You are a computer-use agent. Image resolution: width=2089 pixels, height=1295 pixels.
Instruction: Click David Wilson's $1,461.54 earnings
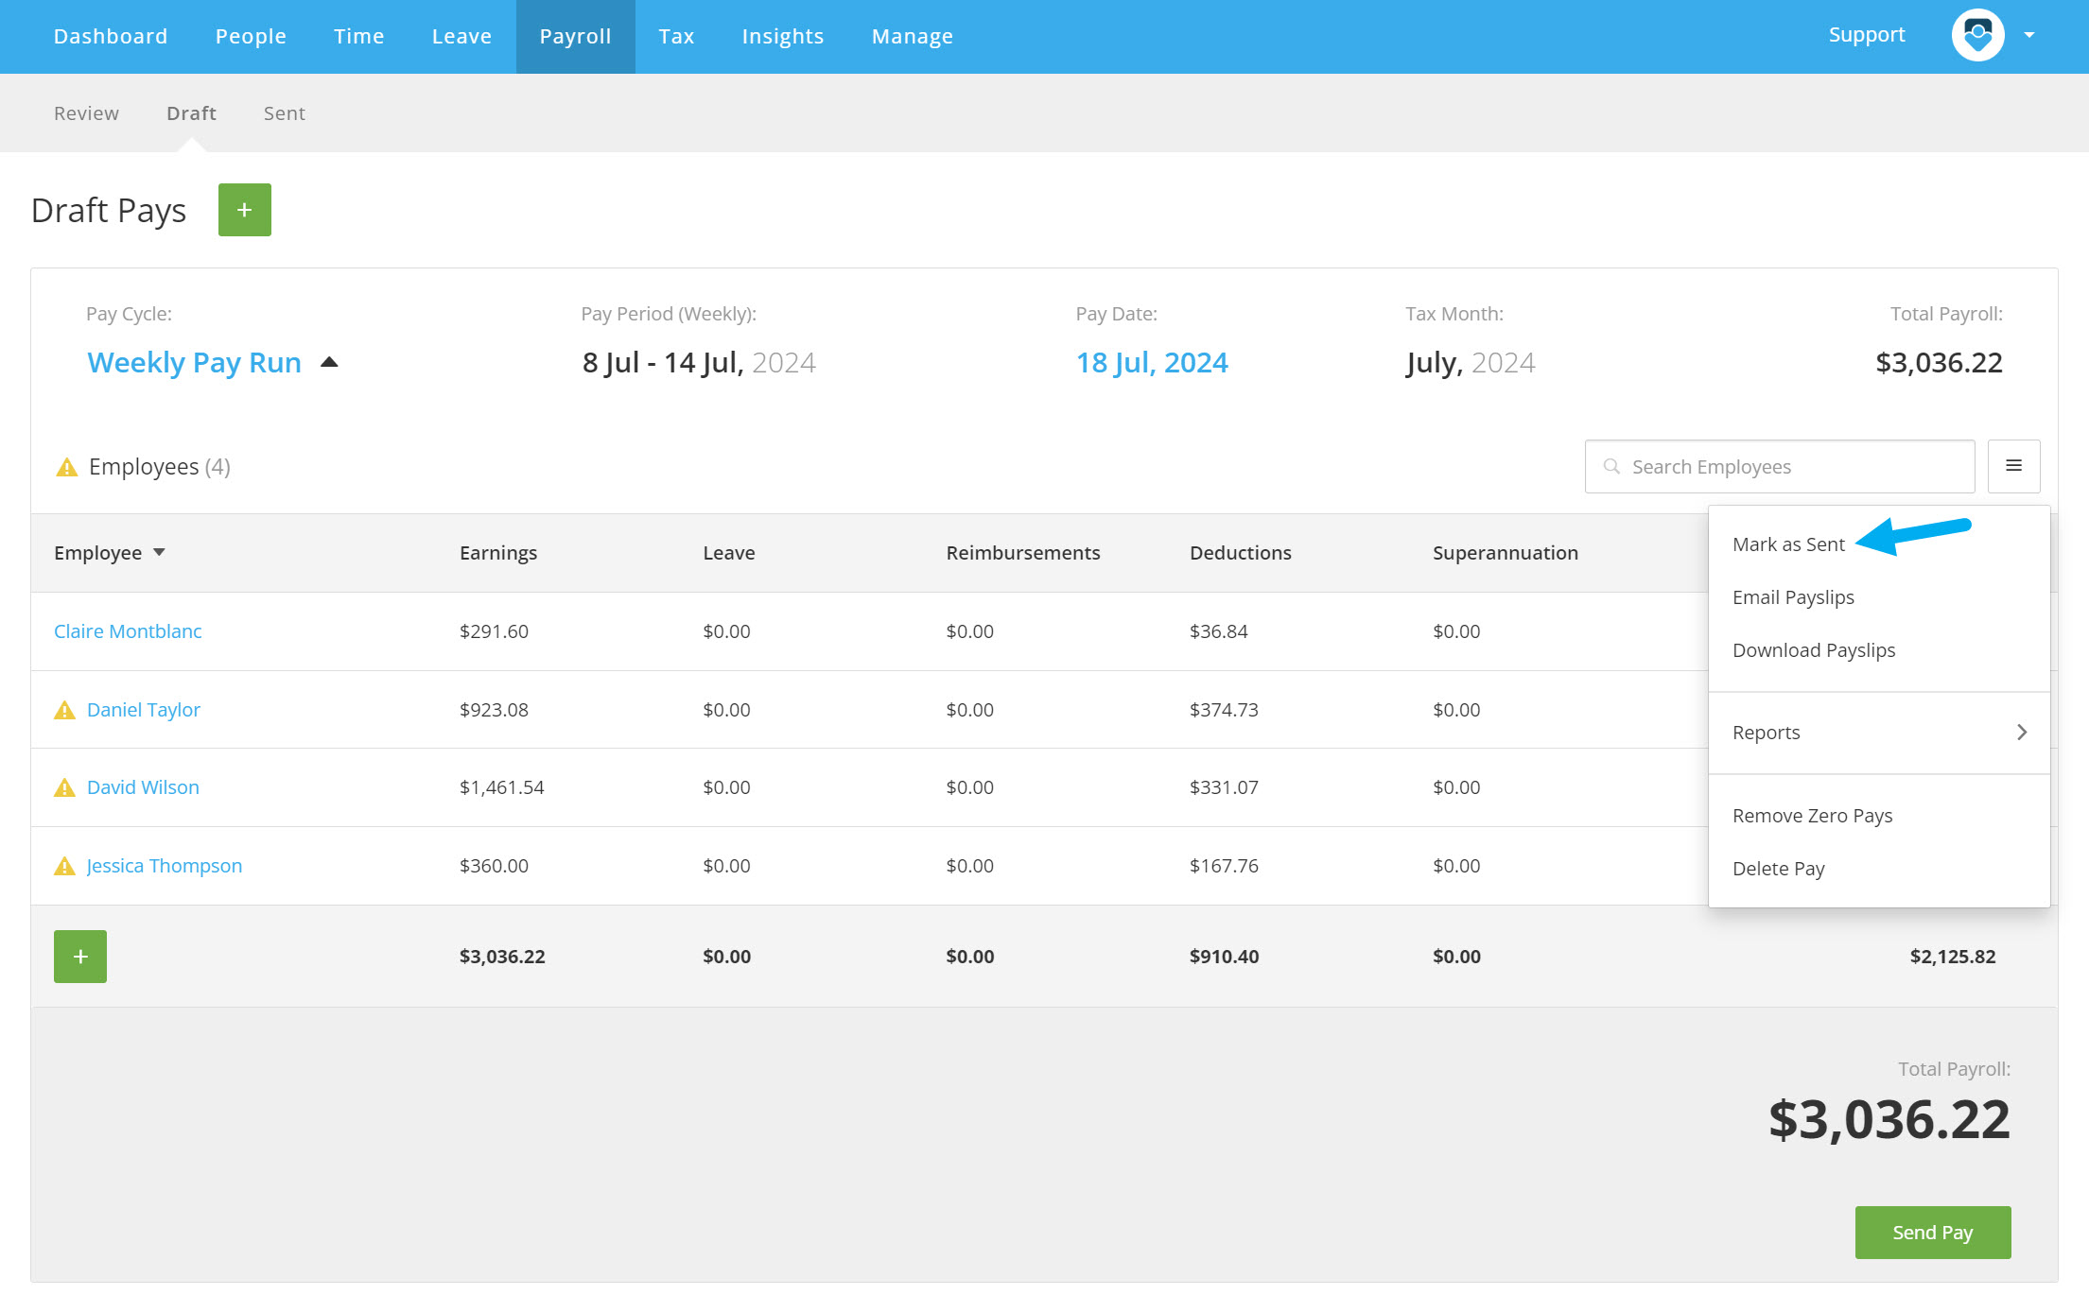(x=502, y=787)
